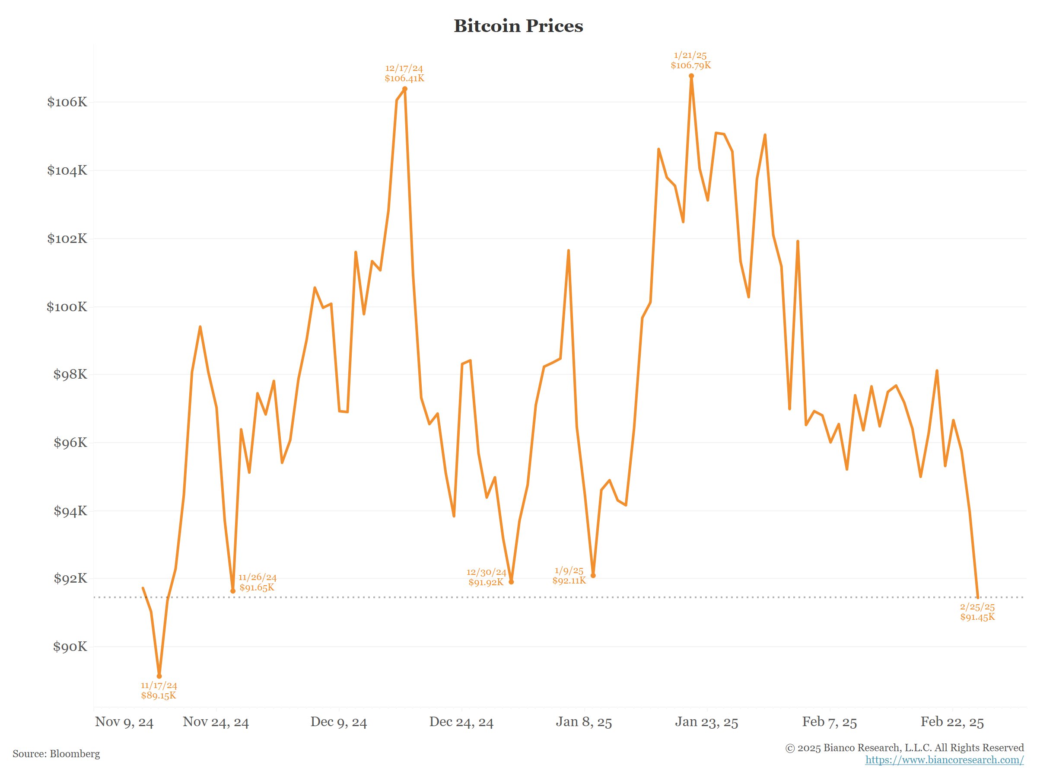Click the Feb 22, 25 x-axis label
The width and height of the screenshot is (1037, 778).
952,722
